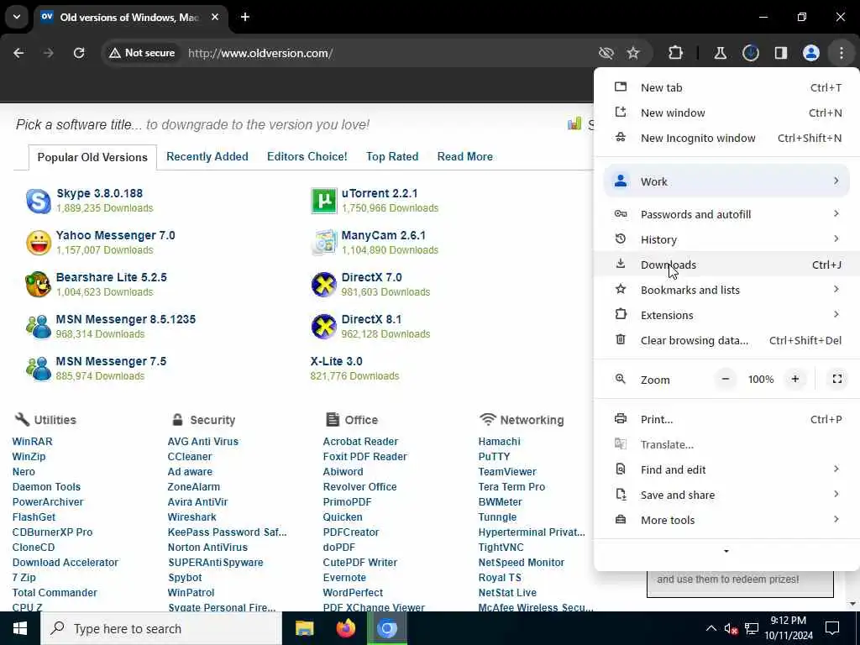Click the MSN Messenger 8.5.1235 icon
The image size is (860, 645).
coord(39,327)
